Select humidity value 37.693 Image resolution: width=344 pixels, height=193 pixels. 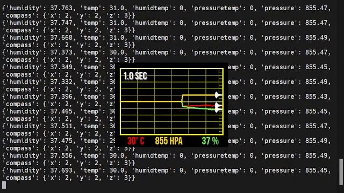[x=61, y=170]
